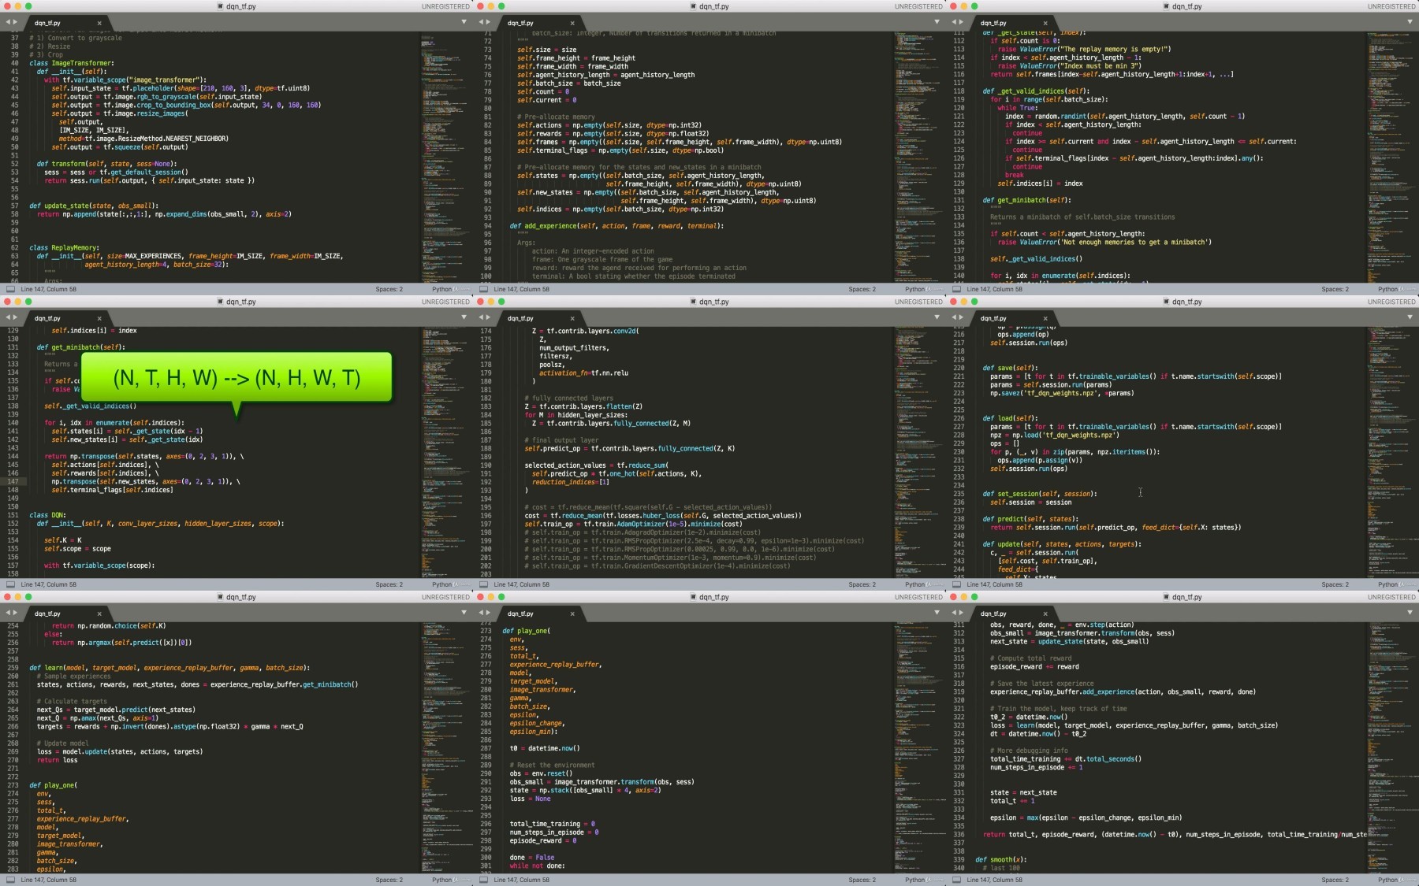Toggle the sidebar icon in the ImageTransformer window's status bar
This screenshot has height=886, width=1419.
[x=10, y=289]
